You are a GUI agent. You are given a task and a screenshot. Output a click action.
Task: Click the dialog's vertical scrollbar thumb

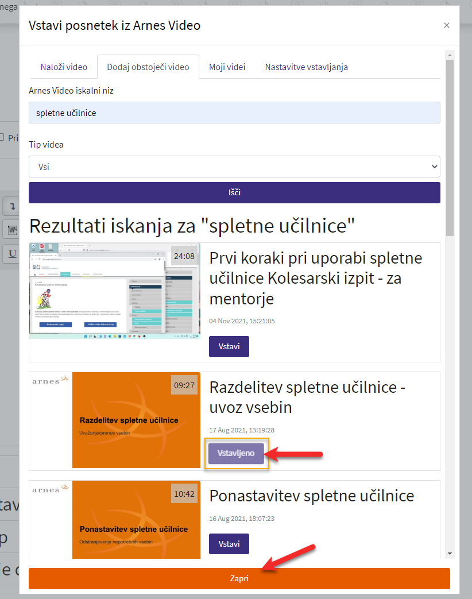click(x=450, y=148)
